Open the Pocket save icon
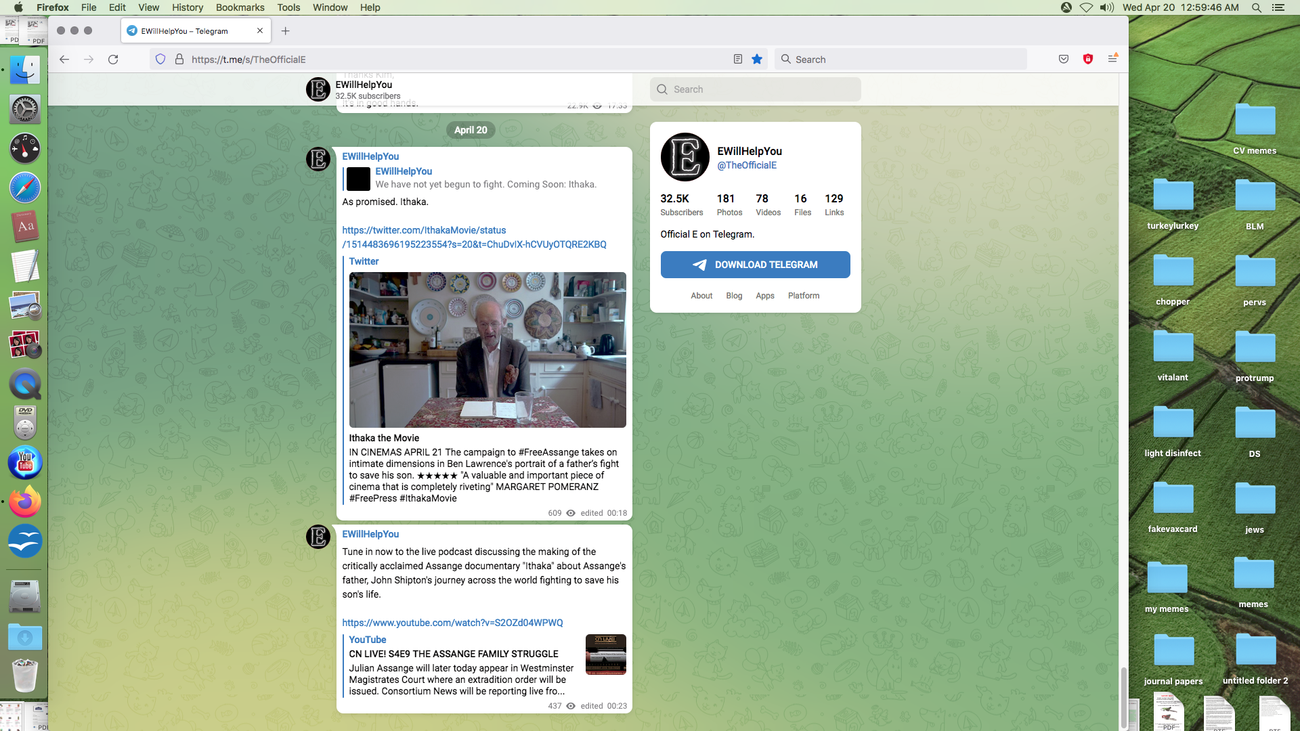 (x=1064, y=60)
